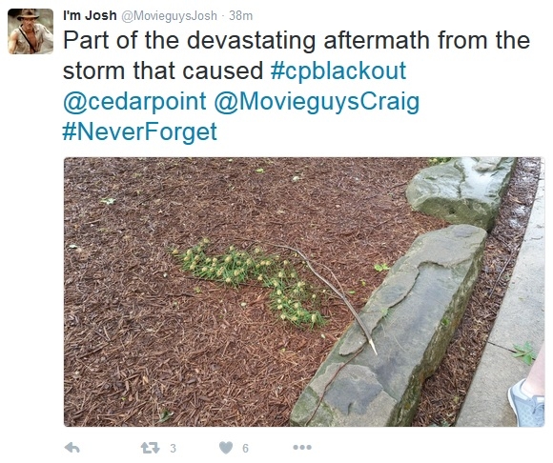The height and width of the screenshot is (463, 553).
Task: Open the @MovieguysCraig mention
Action: [317, 101]
